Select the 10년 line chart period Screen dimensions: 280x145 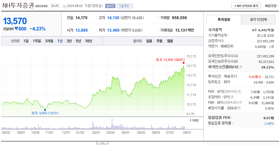click(x=89, y=41)
